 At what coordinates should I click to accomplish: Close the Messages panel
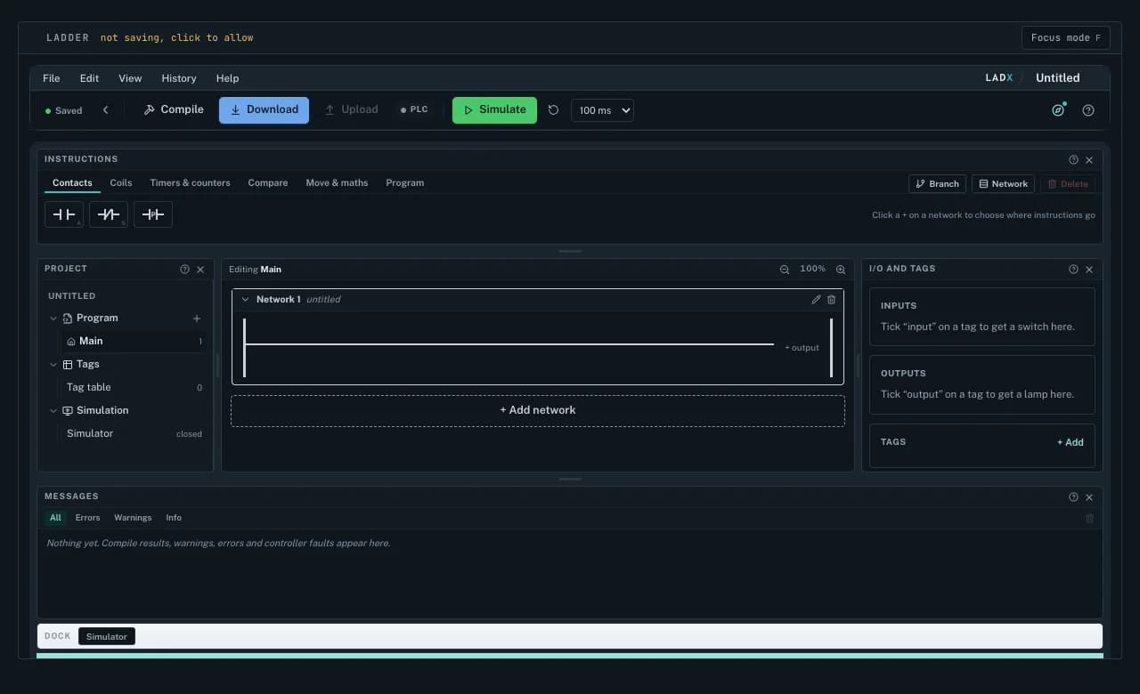click(1089, 497)
